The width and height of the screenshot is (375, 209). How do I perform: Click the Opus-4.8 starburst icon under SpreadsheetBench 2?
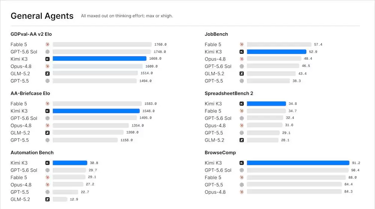(241, 125)
